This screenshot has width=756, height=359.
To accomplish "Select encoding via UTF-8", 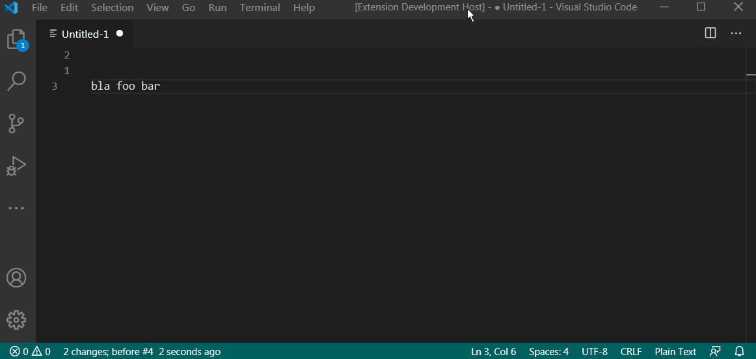I will tap(595, 352).
